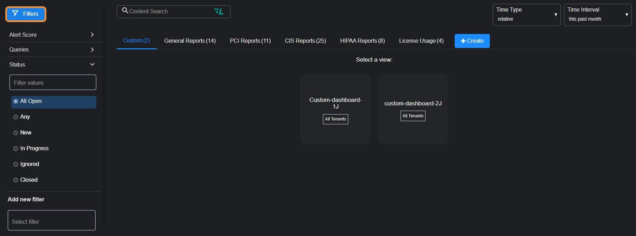Switch to the General Reports tab
Screen dimensions: 636x236
coord(190,41)
